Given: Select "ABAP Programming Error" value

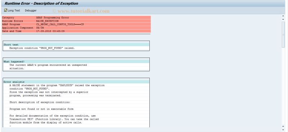Looking at the screenshot, I should point(53,18).
